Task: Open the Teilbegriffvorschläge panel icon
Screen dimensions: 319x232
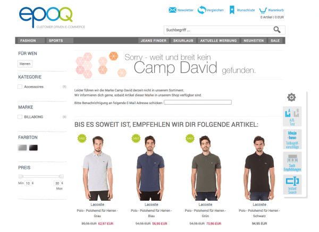Action: coord(292,139)
